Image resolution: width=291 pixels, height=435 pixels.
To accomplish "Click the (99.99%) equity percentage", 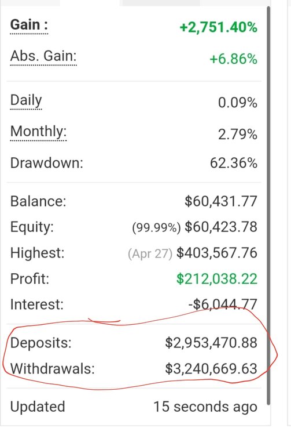I will (157, 228).
